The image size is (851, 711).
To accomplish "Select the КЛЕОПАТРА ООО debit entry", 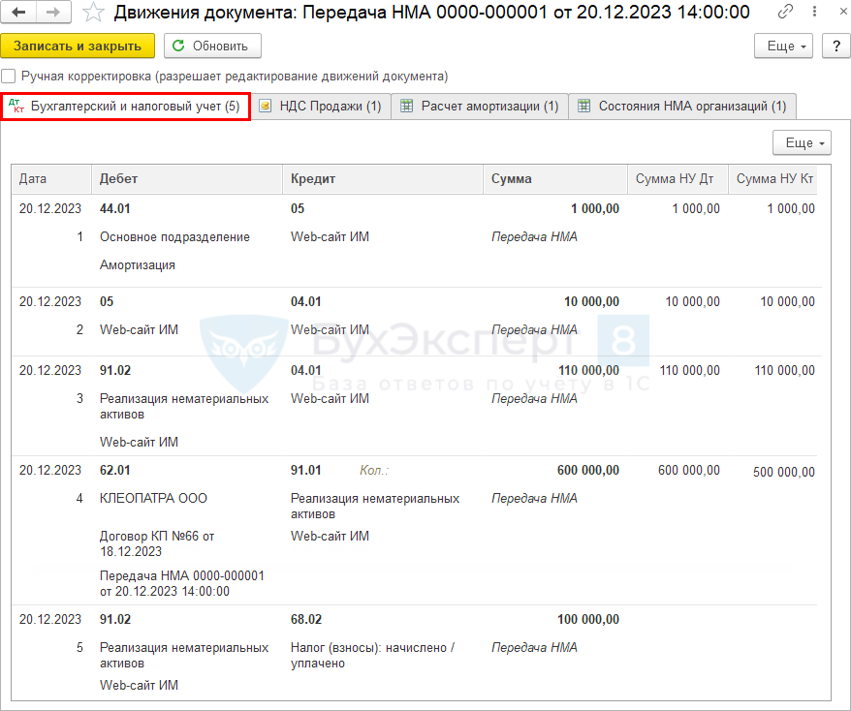I will 153,499.
